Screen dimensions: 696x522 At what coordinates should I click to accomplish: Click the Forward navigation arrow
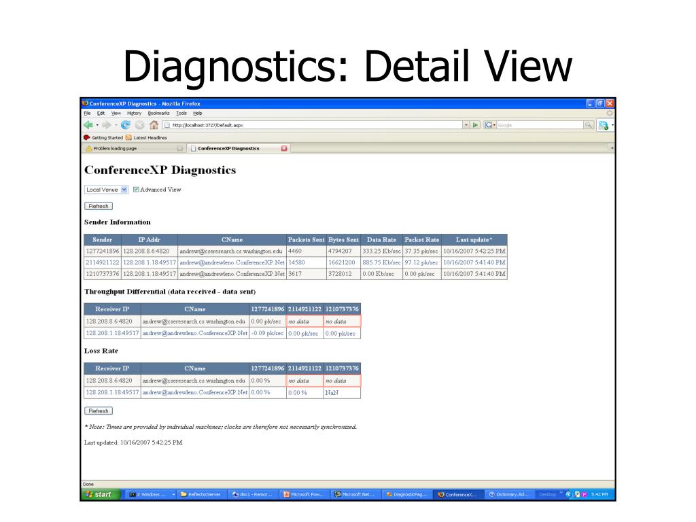tap(107, 125)
